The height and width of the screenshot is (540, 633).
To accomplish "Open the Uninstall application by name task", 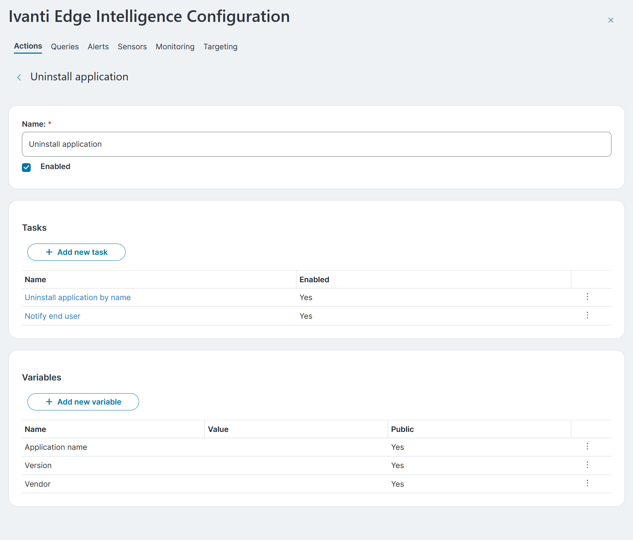I will tap(78, 298).
